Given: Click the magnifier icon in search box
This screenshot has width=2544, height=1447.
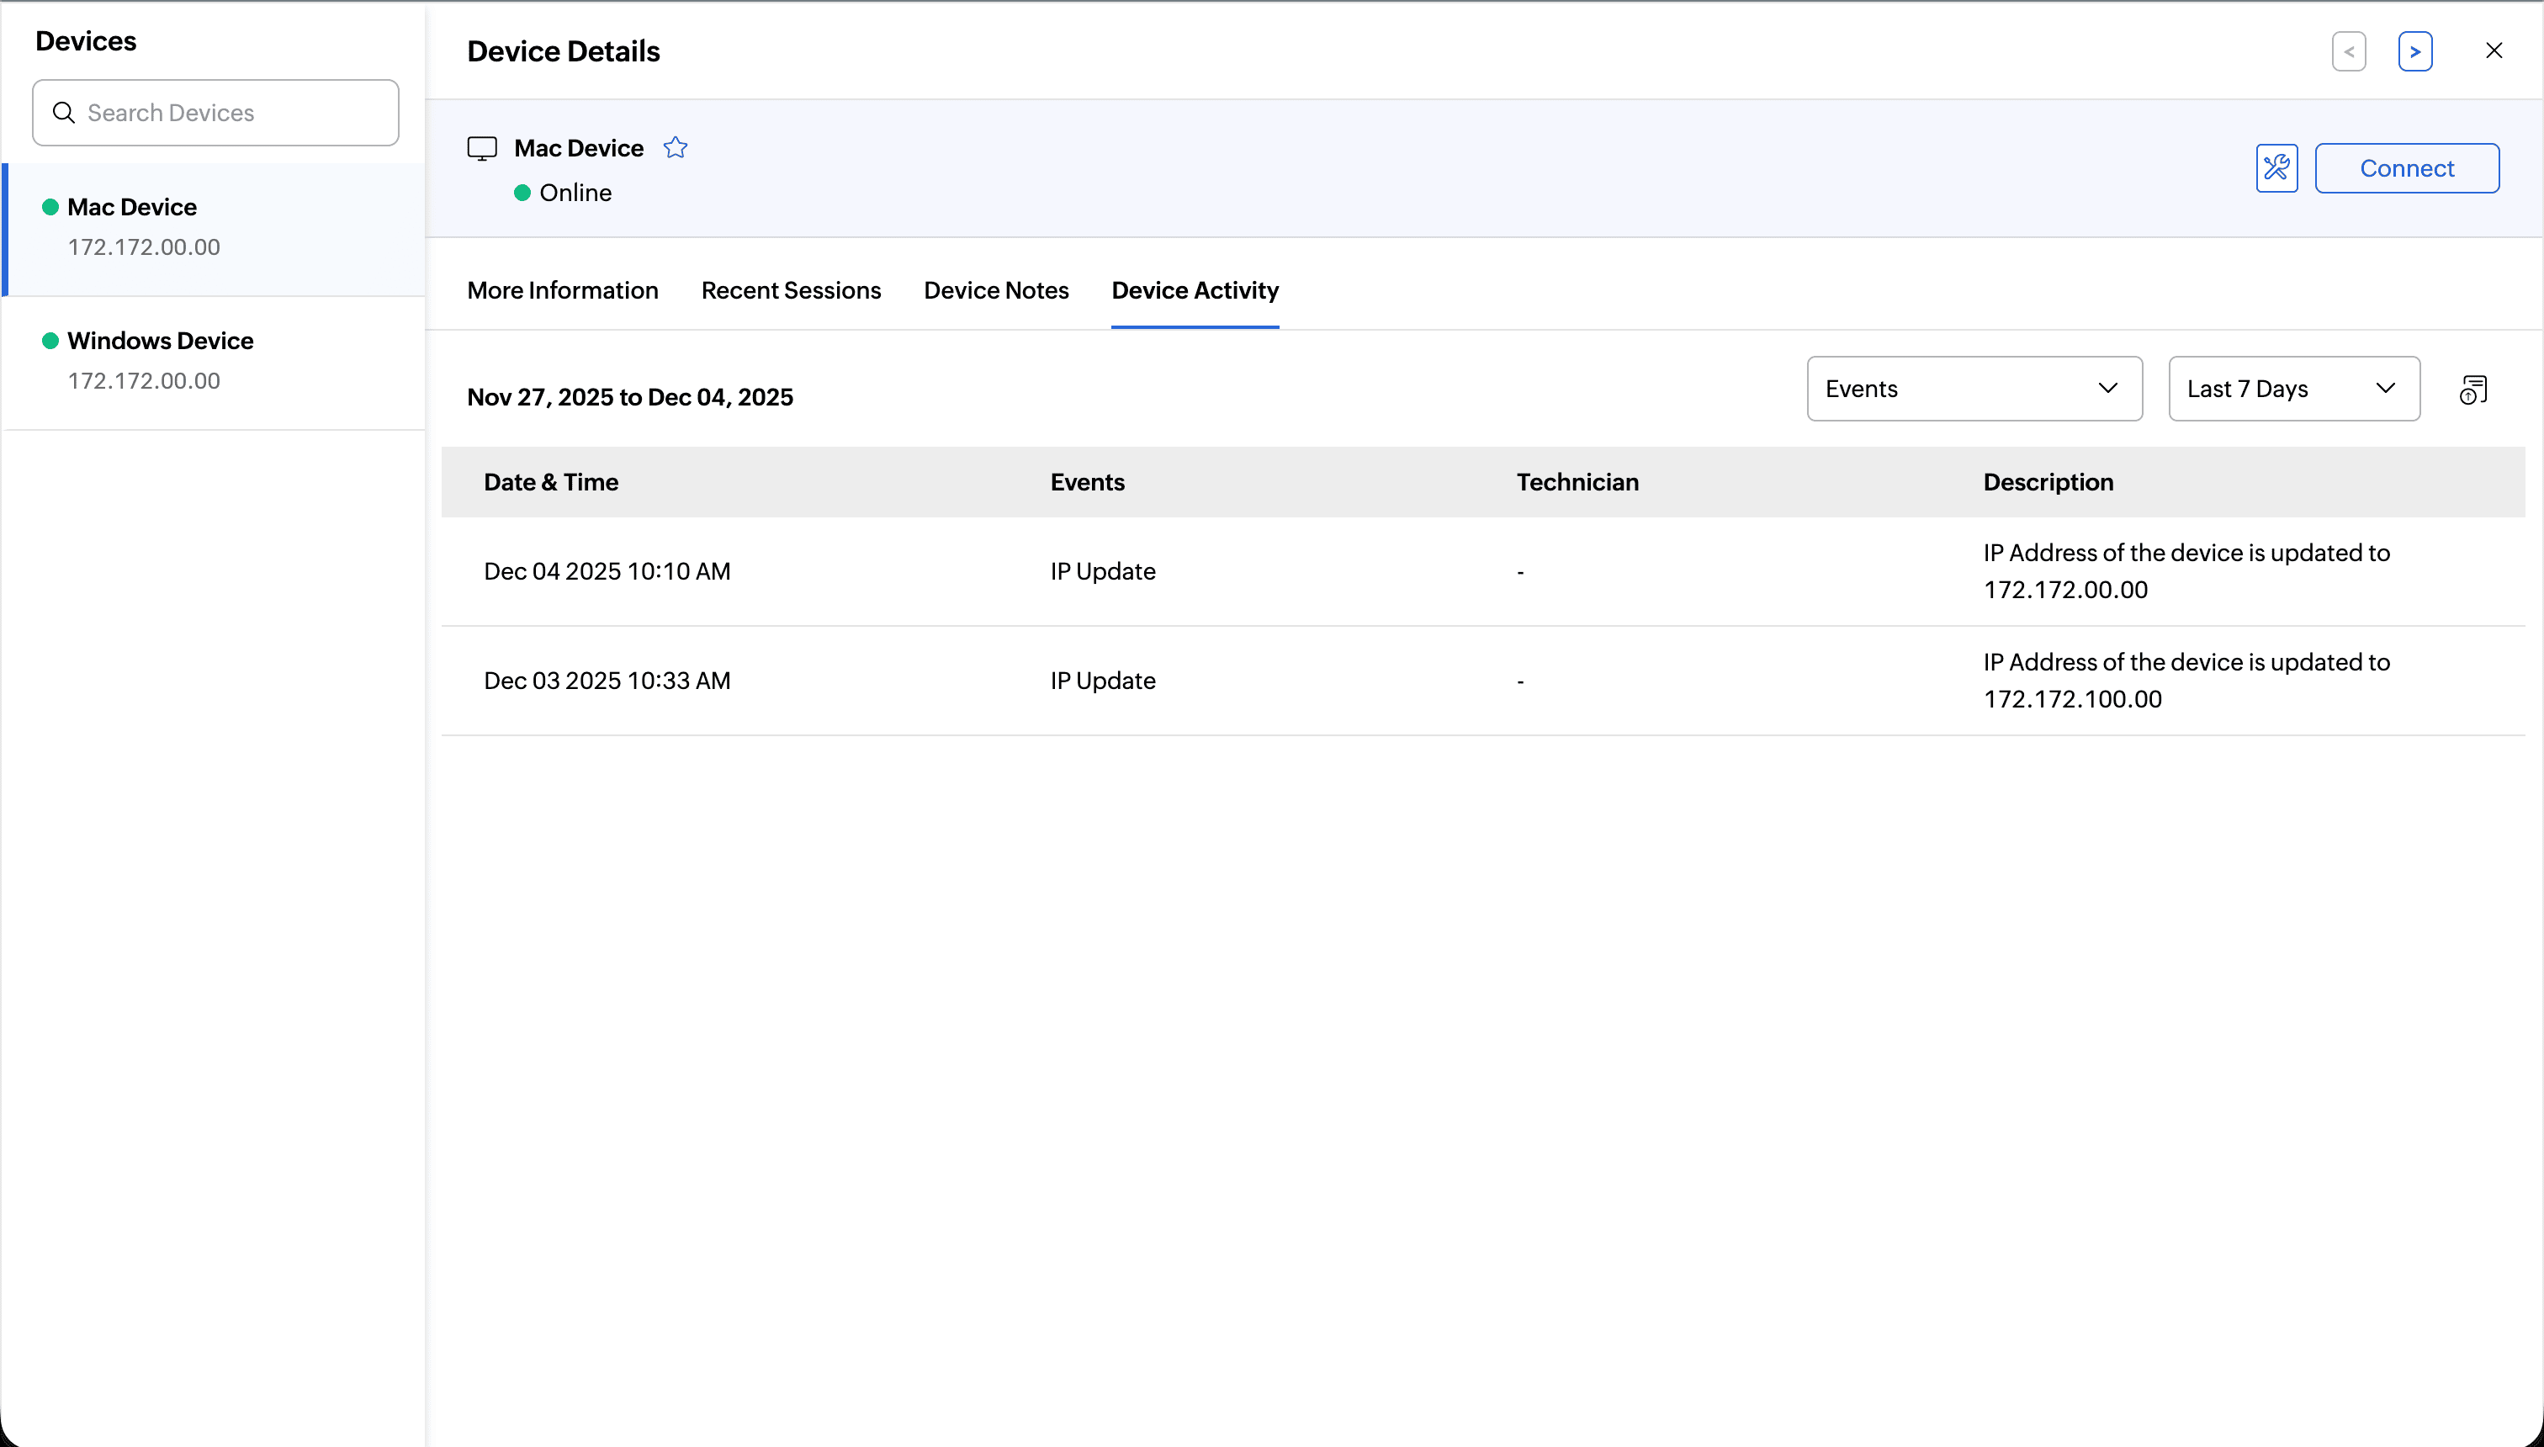Looking at the screenshot, I should pyautogui.click(x=64, y=112).
